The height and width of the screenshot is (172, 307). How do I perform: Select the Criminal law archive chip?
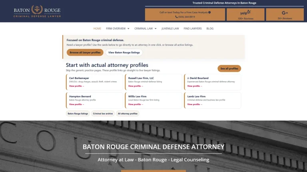click(103, 113)
